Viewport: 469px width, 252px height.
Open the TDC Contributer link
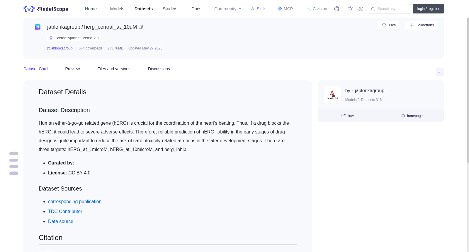(65, 212)
